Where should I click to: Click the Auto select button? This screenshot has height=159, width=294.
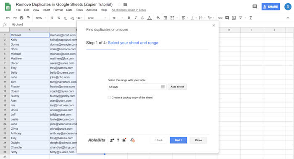[x=177, y=87]
